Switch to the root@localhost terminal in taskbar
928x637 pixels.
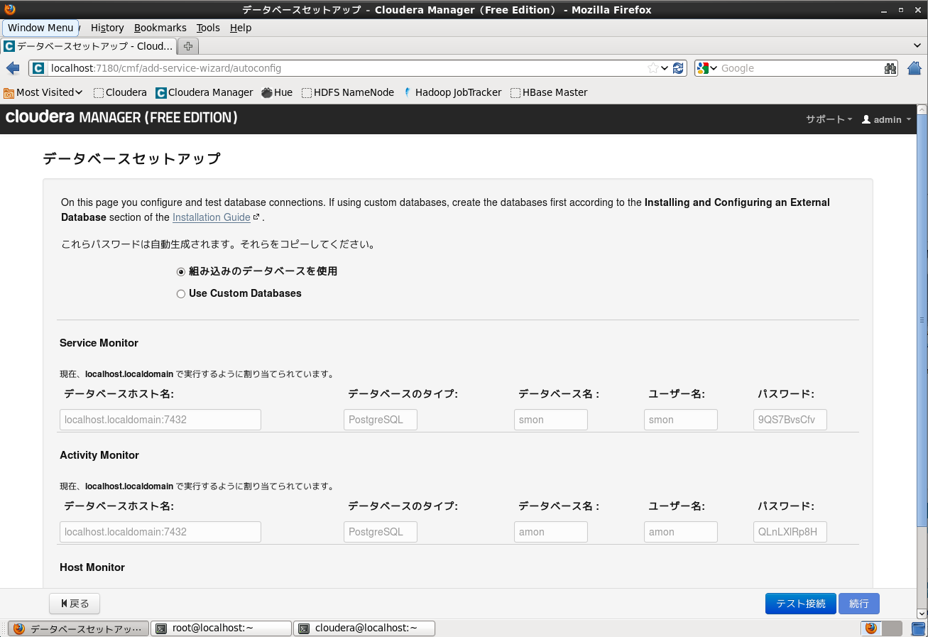[x=222, y=628]
